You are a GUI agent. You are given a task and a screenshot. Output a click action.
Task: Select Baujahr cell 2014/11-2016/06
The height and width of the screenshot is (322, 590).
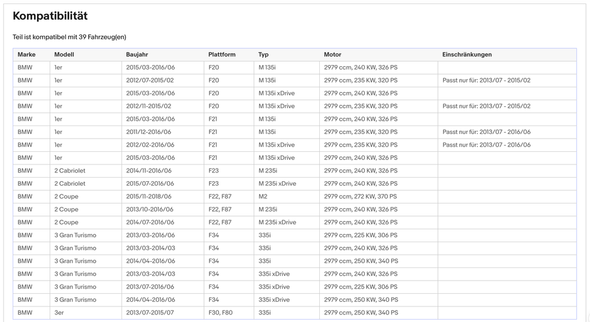(149, 171)
